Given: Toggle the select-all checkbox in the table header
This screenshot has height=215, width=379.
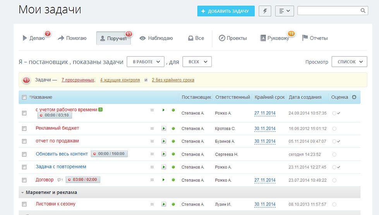Looking at the screenshot, I should click(24, 97).
